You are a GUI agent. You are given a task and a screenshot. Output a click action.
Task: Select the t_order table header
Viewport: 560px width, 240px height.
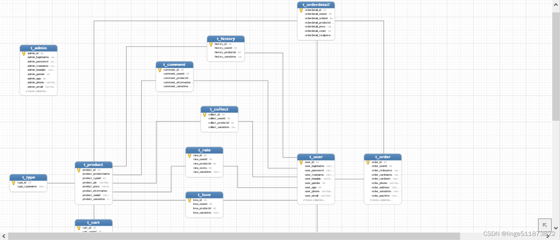click(x=383, y=157)
